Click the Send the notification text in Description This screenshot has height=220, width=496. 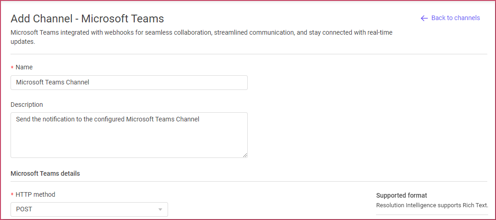click(108, 120)
